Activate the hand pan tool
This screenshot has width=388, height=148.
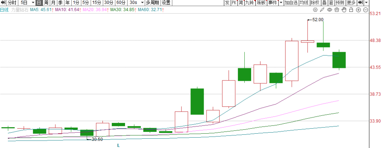[344, 10]
